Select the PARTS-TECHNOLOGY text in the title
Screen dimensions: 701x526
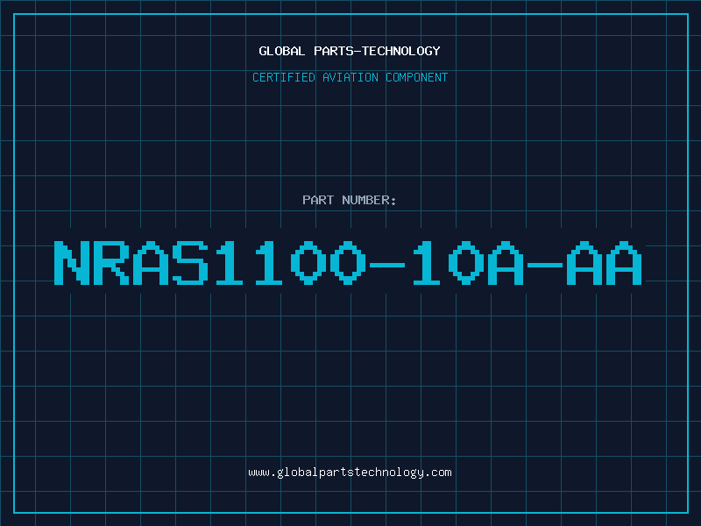377,51
